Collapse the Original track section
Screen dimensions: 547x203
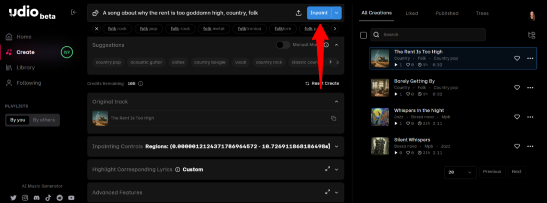pyautogui.click(x=337, y=102)
